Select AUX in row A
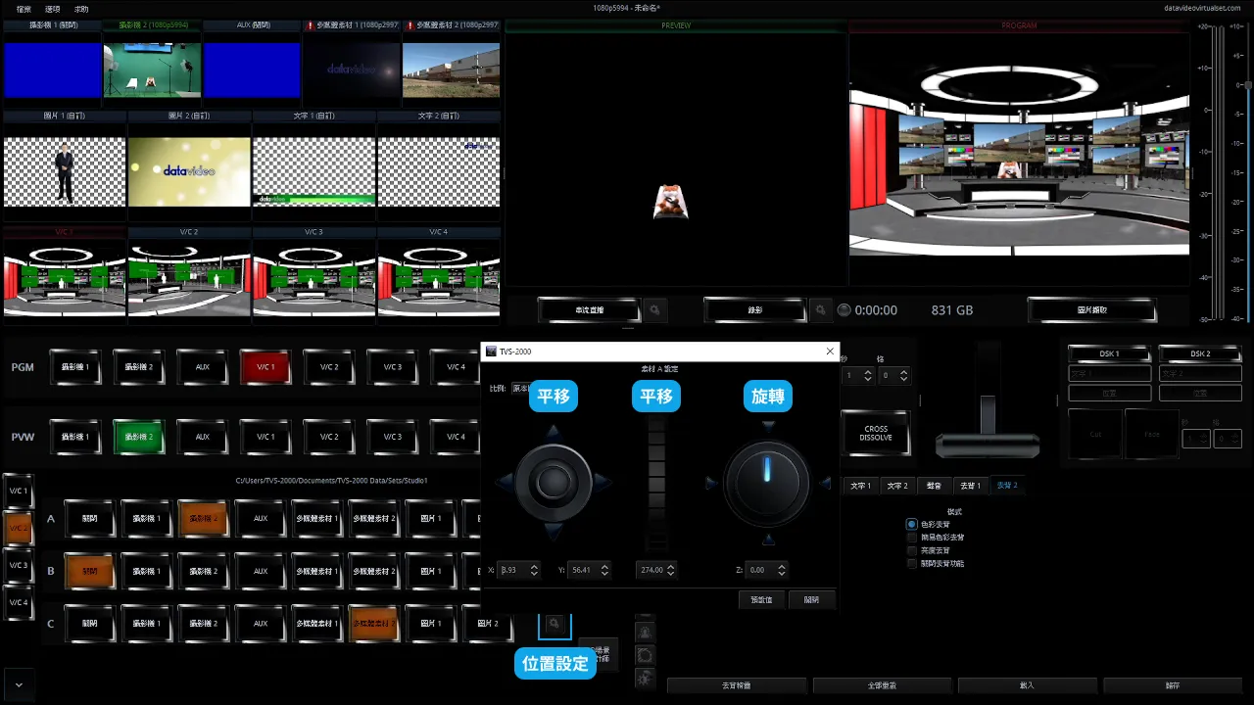Viewport: 1254px width, 705px height. [260, 519]
